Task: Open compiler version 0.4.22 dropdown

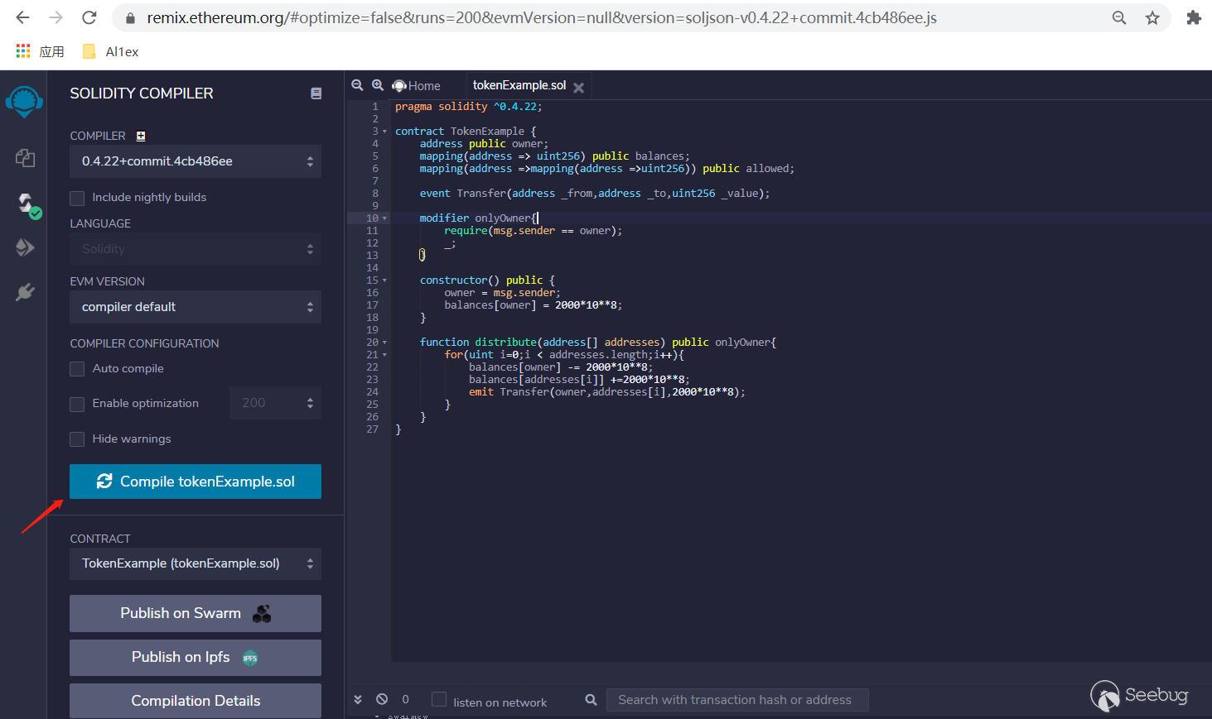Action: (196, 161)
